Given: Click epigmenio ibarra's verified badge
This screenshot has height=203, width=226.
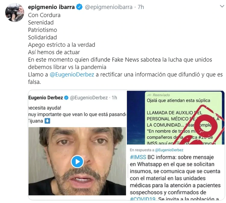Looking at the screenshot, I should (79, 7).
